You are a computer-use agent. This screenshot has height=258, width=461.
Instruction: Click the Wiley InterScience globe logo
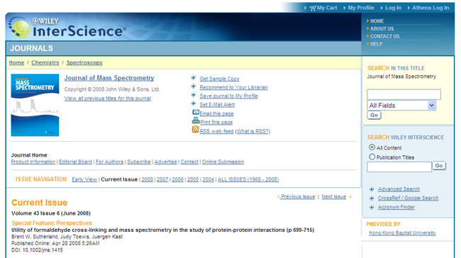click(x=19, y=28)
